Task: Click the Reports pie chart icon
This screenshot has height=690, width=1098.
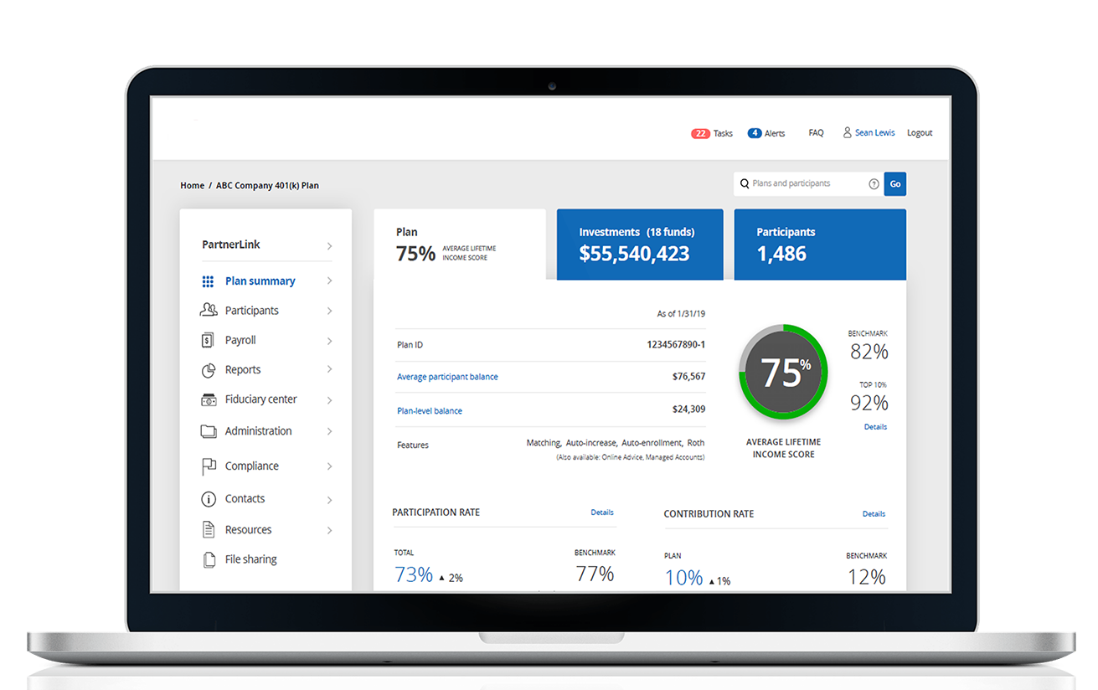Action: 209,370
